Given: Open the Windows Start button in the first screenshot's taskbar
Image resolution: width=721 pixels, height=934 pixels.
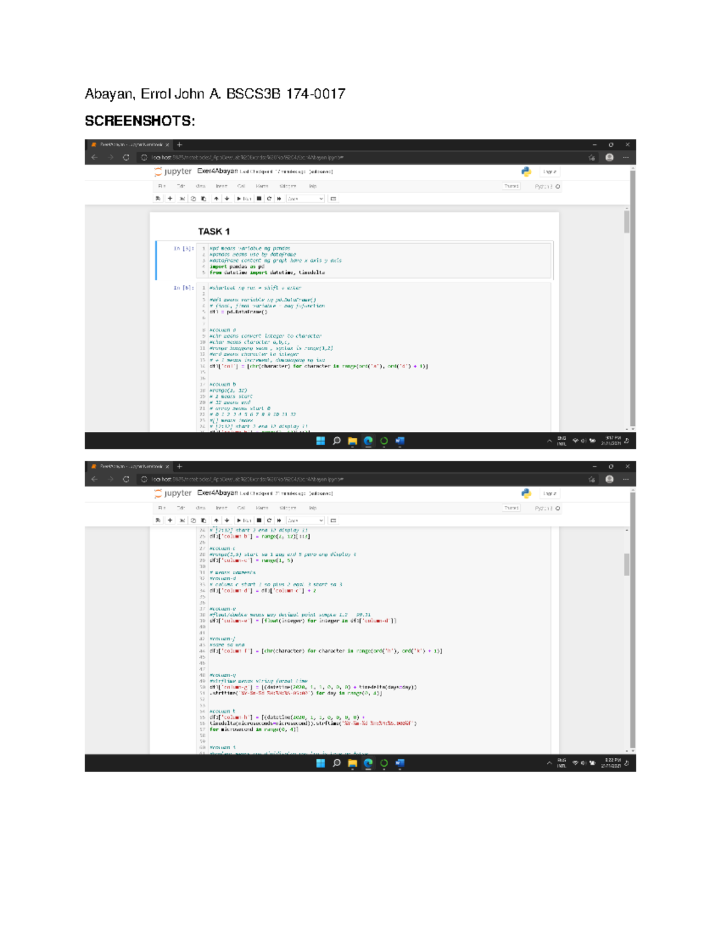Looking at the screenshot, I should tap(321, 441).
